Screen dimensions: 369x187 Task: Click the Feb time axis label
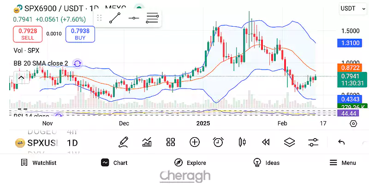[282, 123]
